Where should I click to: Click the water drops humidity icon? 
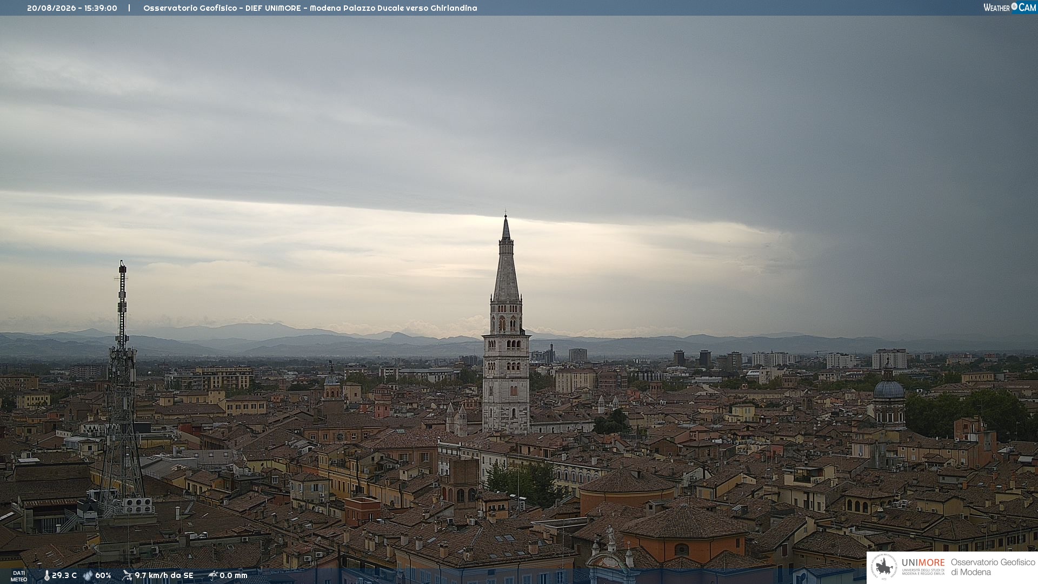click(x=88, y=576)
